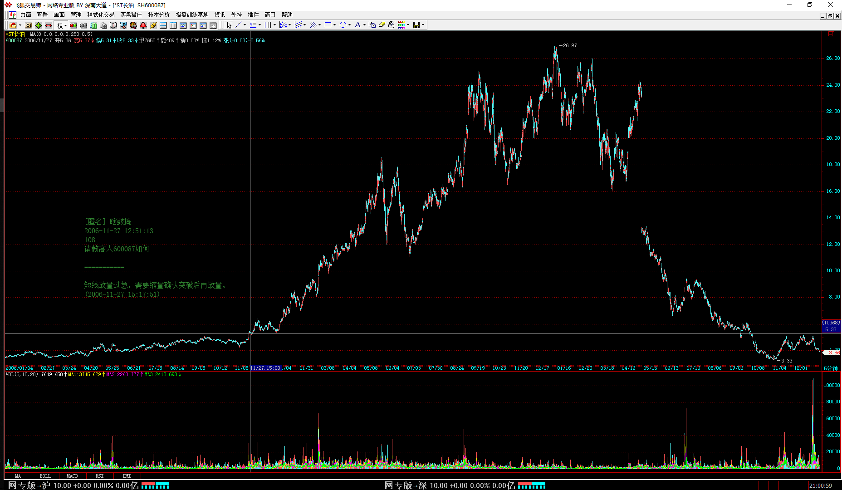The image size is (842, 490).
Task: Click the magnifier search icon
Action: 123,25
